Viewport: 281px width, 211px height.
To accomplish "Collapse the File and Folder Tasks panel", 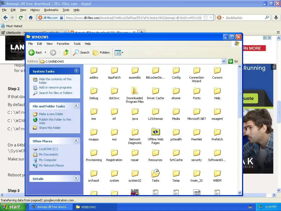I will click(x=76, y=106).
